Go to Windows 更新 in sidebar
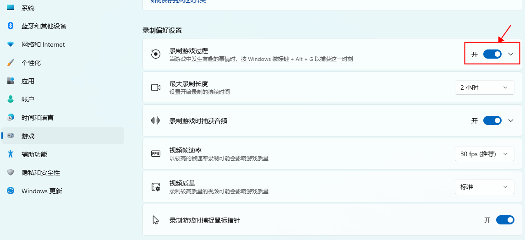This screenshot has height=240, width=525. pyautogui.click(x=41, y=191)
